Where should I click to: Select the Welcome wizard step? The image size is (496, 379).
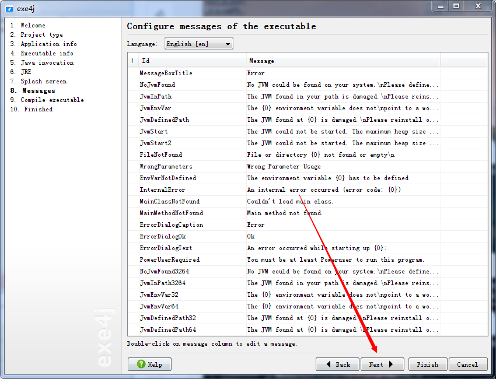(26, 25)
